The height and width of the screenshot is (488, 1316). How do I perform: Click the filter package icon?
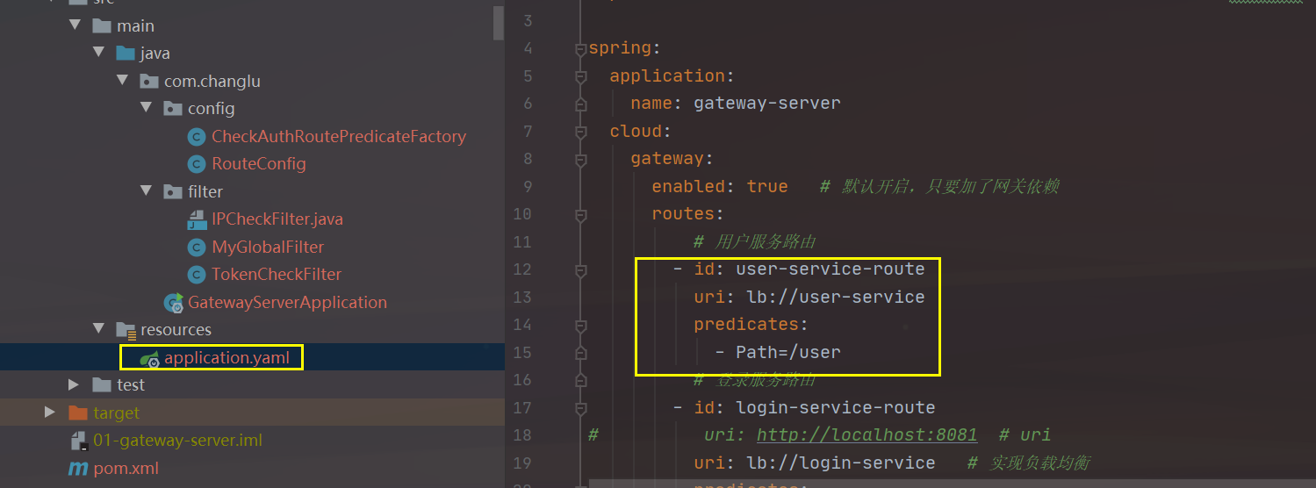tap(173, 191)
